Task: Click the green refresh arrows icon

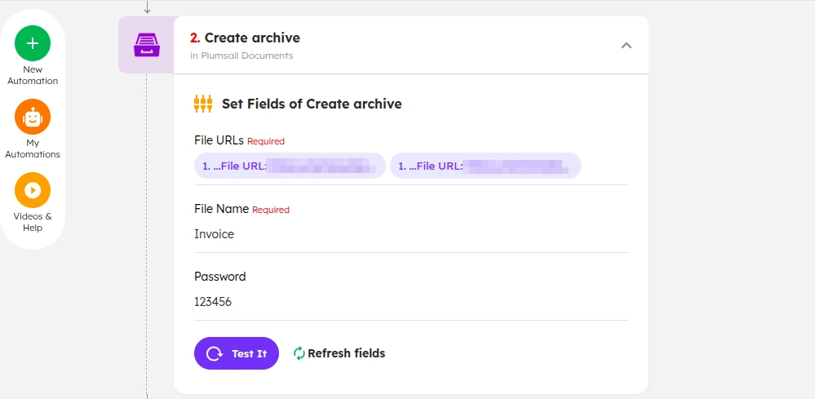Action: point(299,353)
